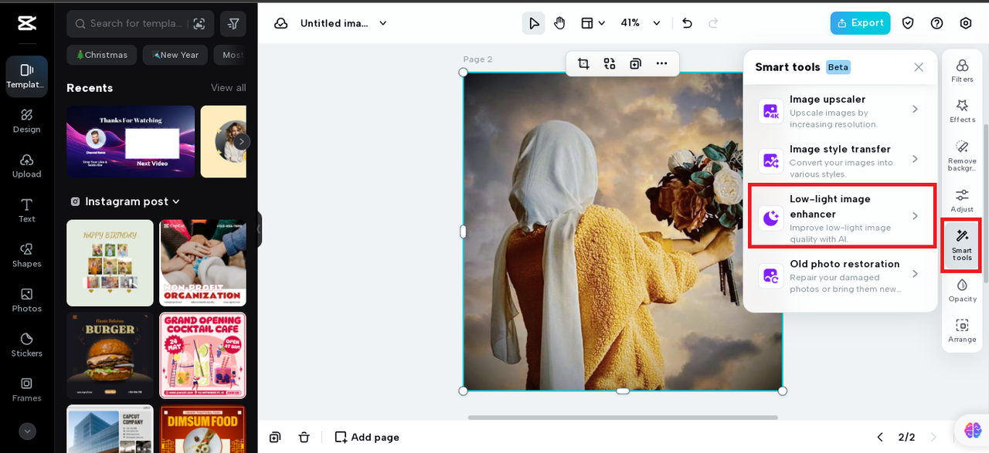Viewport: 989px width, 453px height.
Task: Open the shield privacy icon
Action: [x=908, y=23]
